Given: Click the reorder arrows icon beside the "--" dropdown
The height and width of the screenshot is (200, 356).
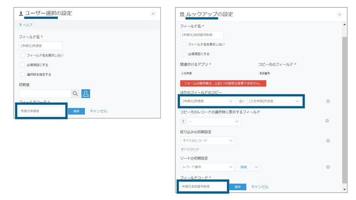Looking at the screenshot, I should 183,122.
